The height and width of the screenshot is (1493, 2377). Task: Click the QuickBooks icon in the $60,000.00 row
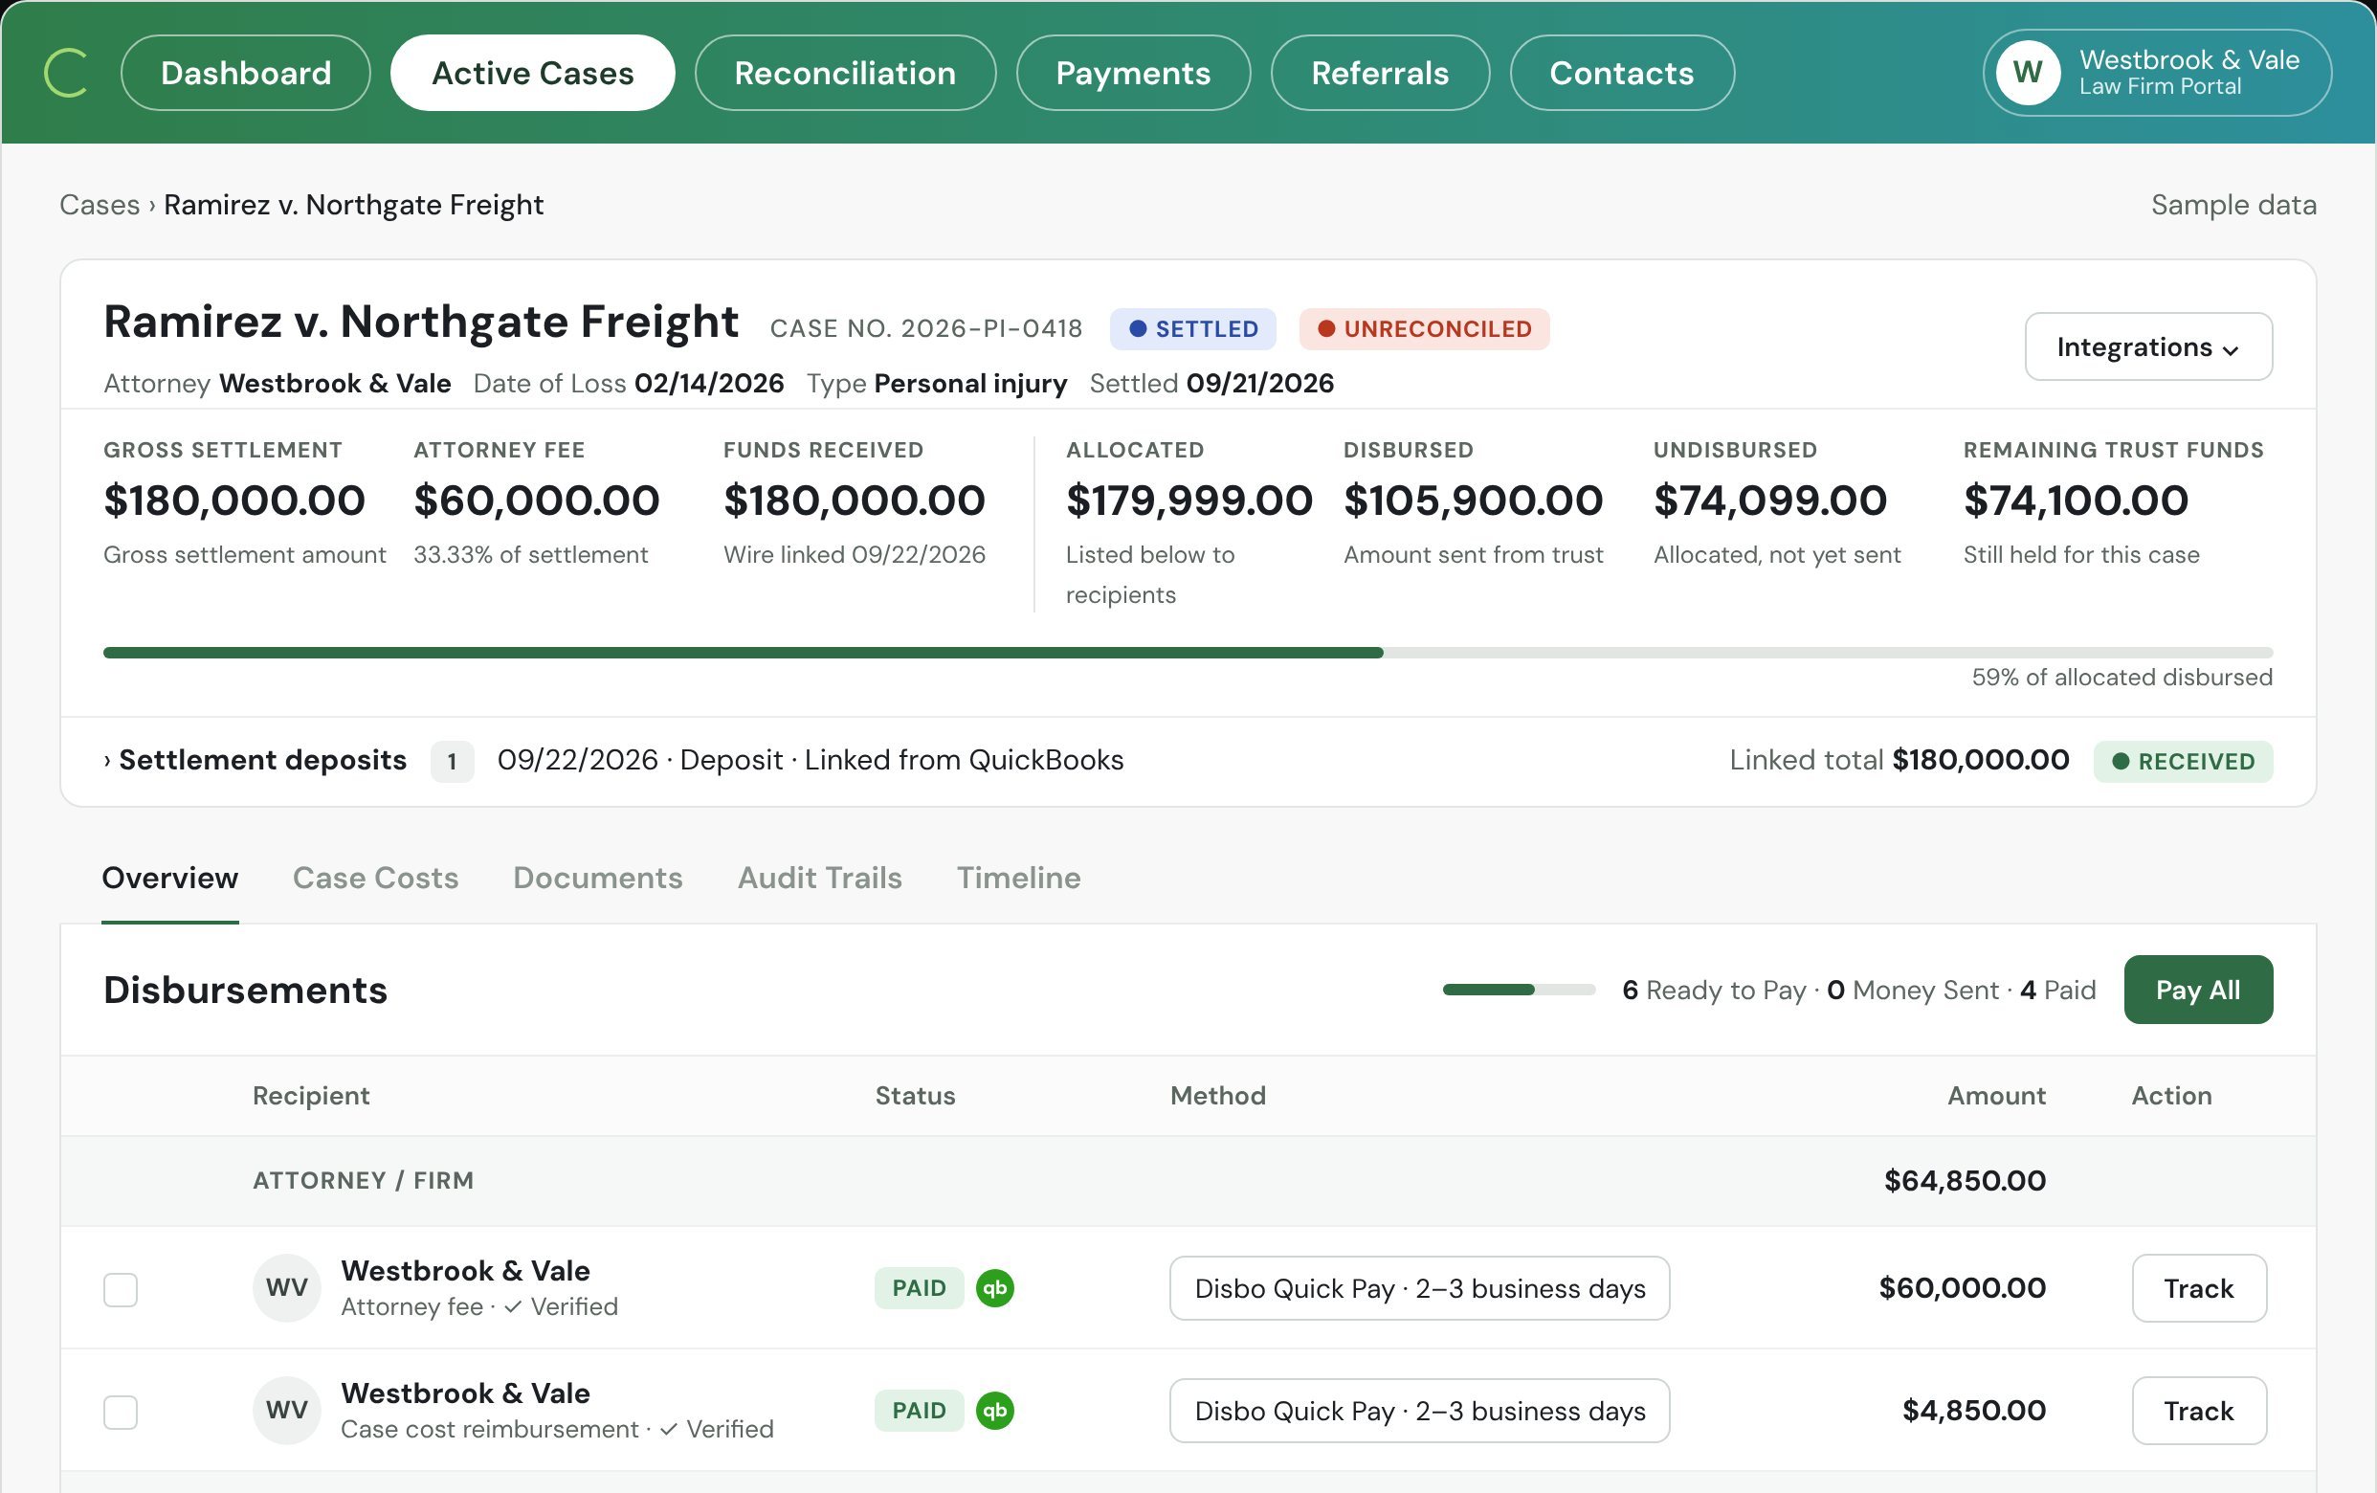point(994,1287)
